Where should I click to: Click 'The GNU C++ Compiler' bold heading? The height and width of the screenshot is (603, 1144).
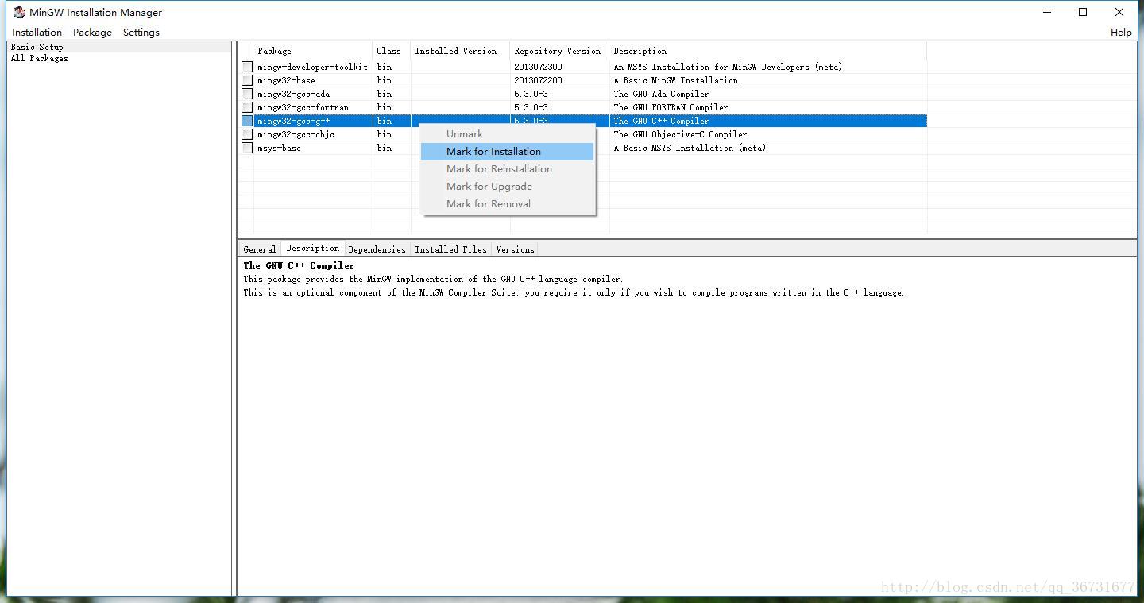point(299,265)
